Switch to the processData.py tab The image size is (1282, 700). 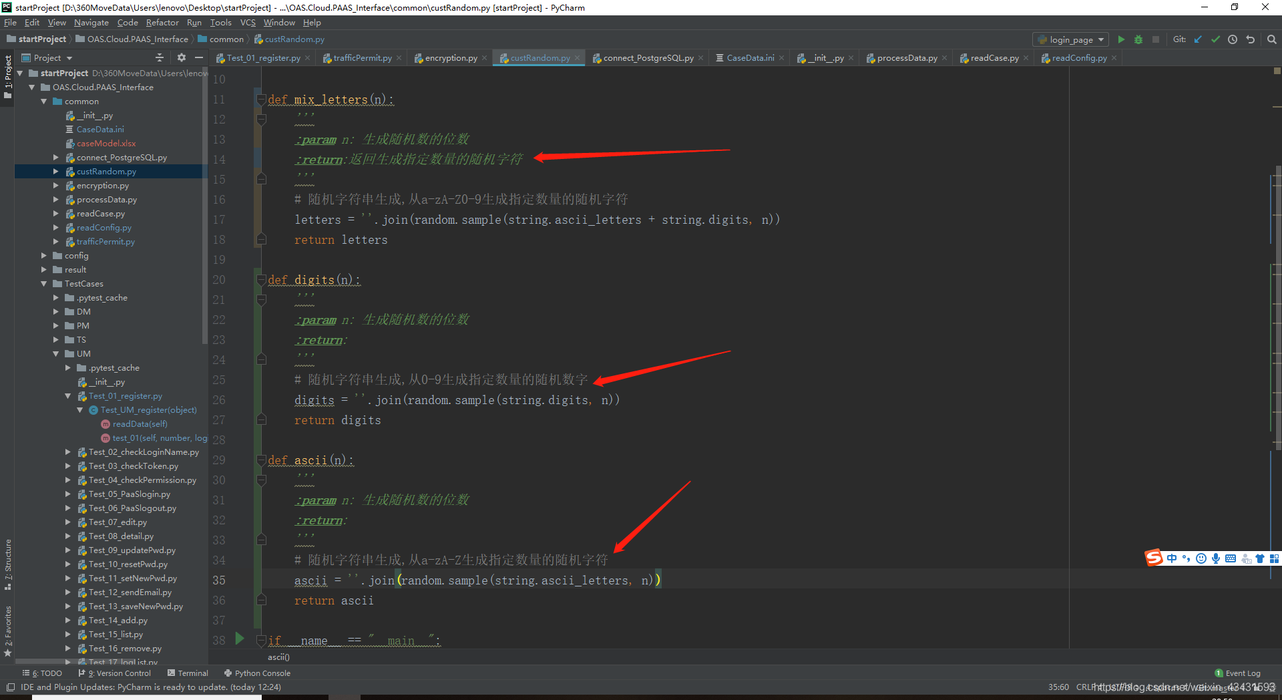pos(907,58)
